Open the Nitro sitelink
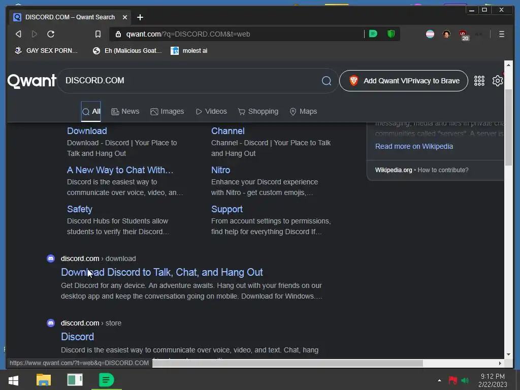Screen dimensions: 520x390 point(220,170)
